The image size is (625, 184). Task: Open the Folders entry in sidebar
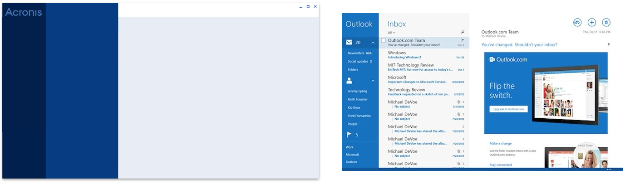pyautogui.click(x=353, y=69)
